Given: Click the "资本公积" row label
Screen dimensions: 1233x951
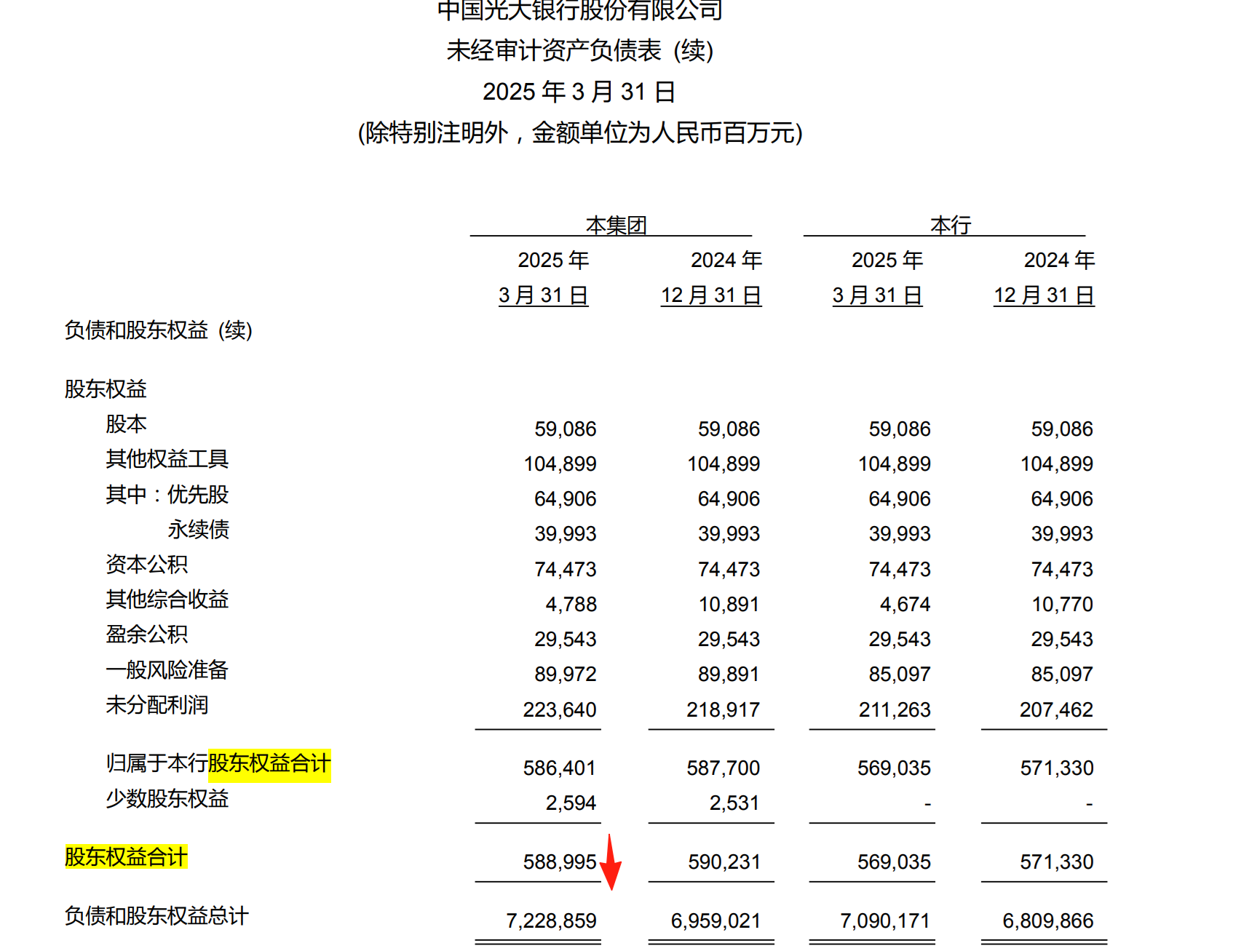Looking at the screenshot, I should (146, 564).
